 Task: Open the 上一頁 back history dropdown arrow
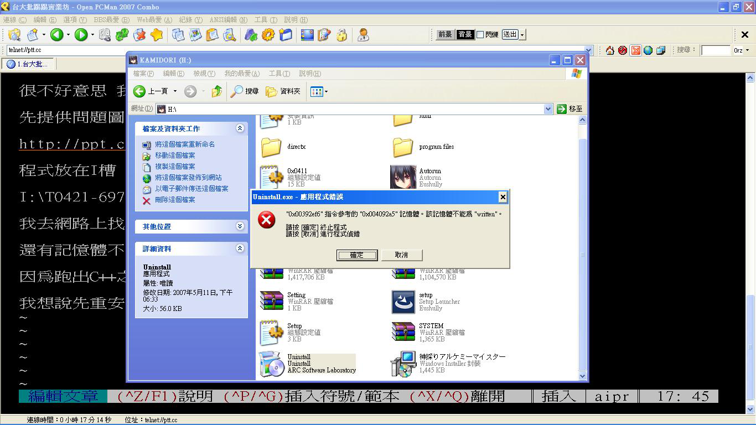click(175, 91)
